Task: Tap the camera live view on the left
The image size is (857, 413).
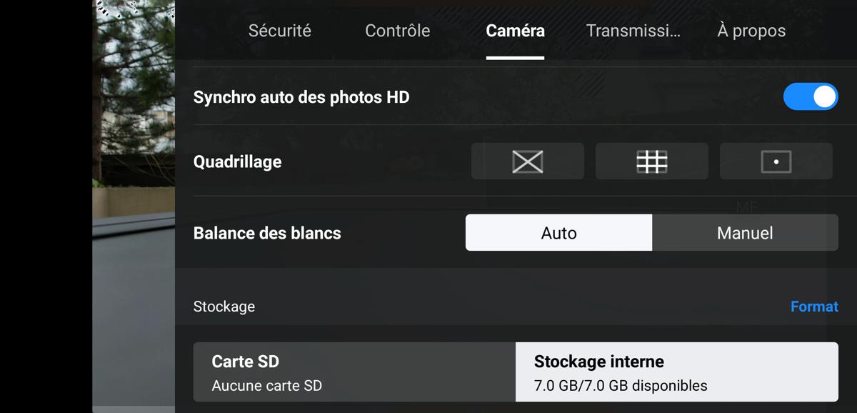Action: [x=134, y=206]
